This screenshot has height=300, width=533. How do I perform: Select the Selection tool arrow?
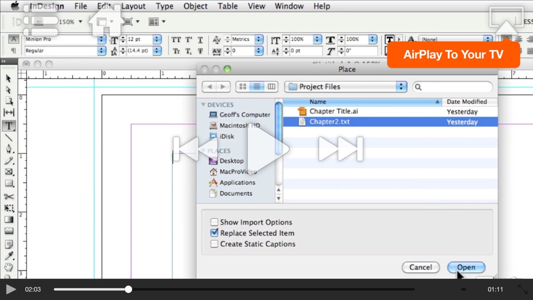pyautogui.click(x=8, y=78)
